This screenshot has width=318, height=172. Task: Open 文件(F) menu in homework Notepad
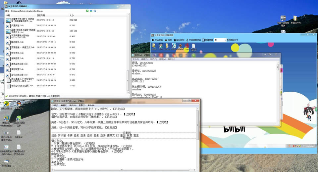[55, 105]
